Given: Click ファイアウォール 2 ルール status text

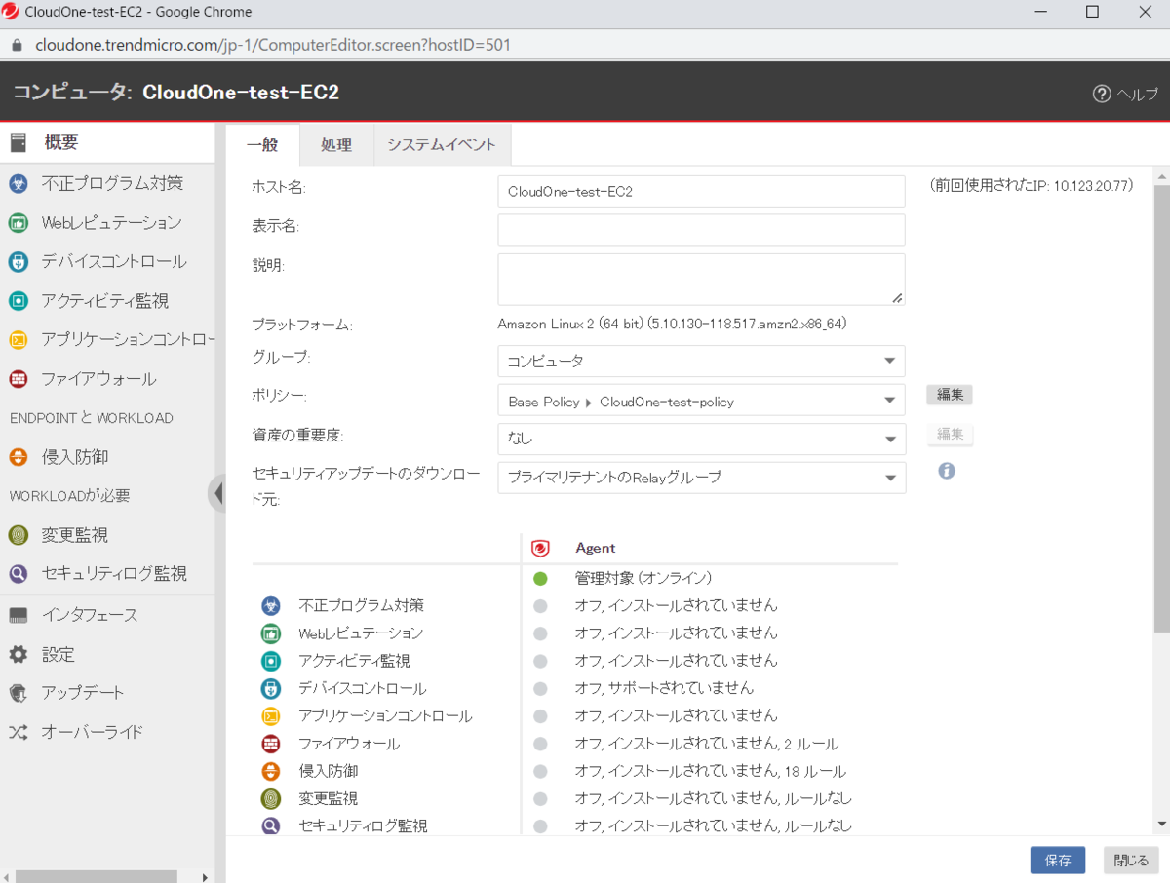Looking at the screenshot, I should click(707, 744).
